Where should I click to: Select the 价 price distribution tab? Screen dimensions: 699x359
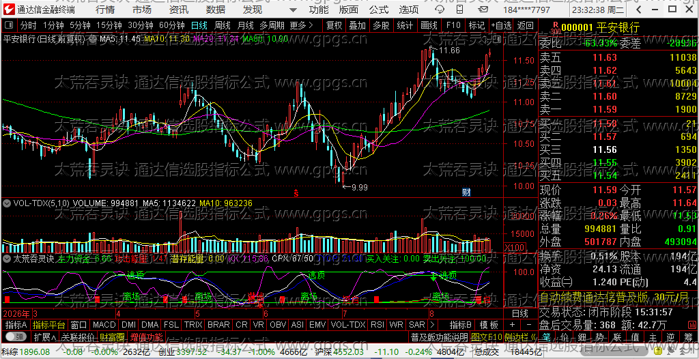(565, 336)
